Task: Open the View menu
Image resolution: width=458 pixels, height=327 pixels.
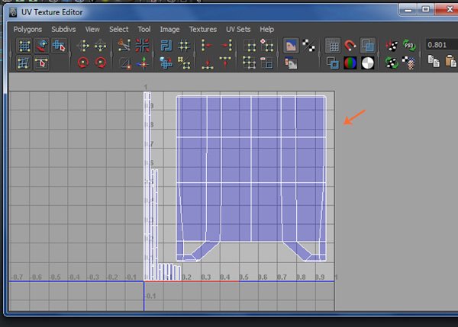Action: coord(92,29)
